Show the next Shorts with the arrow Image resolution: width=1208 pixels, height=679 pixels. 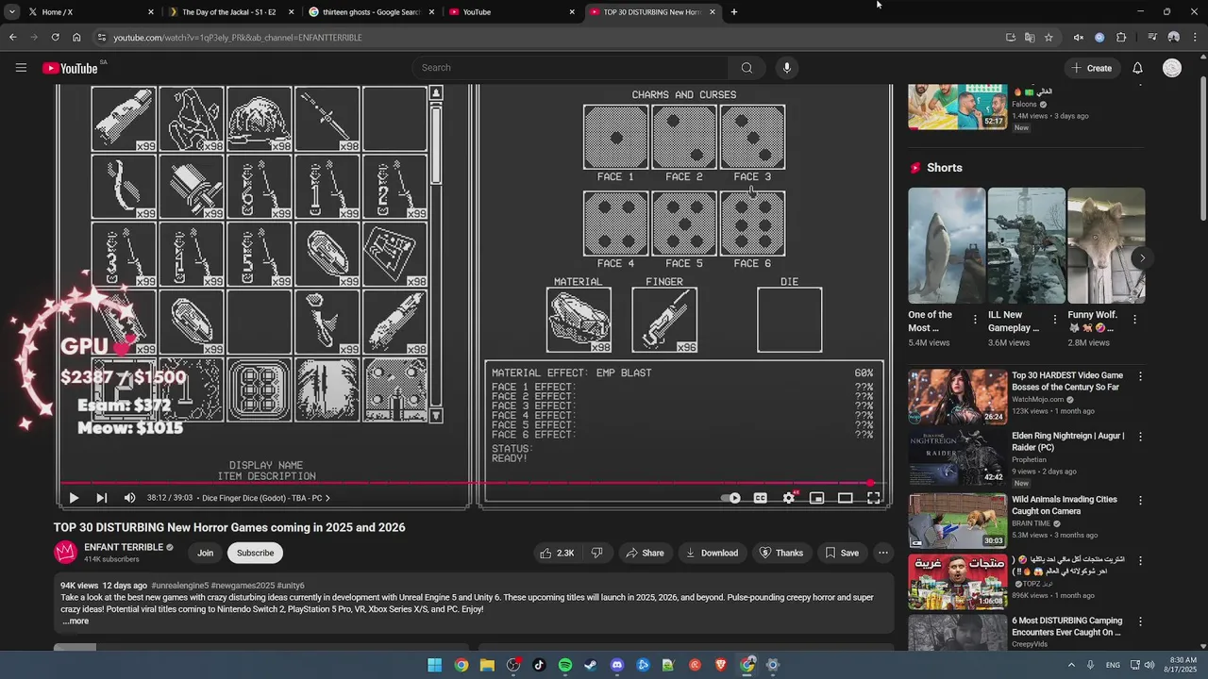(1142, 257)
